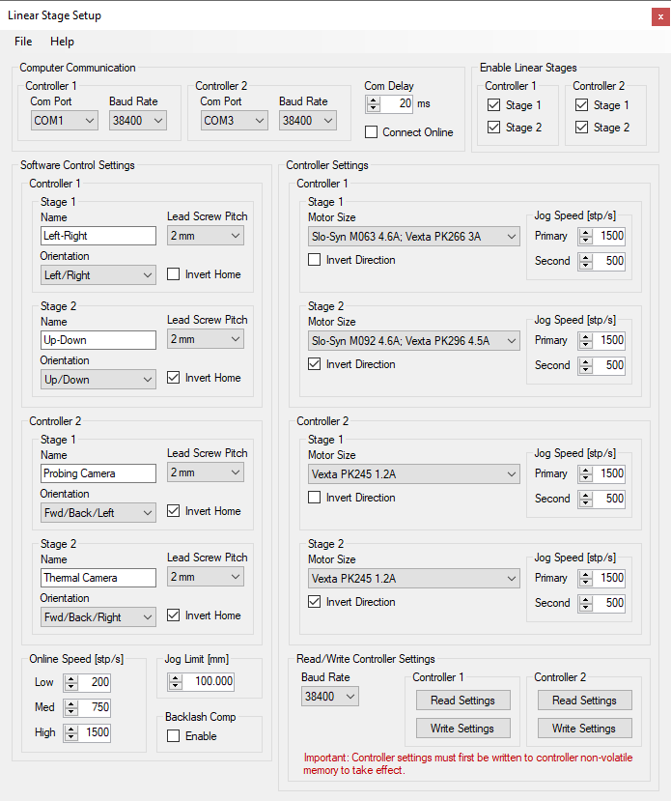Click Controller 2 Write Settings button
Image resolution: width=671 pixels, height=801 pixels.
(x=584, y=729)
